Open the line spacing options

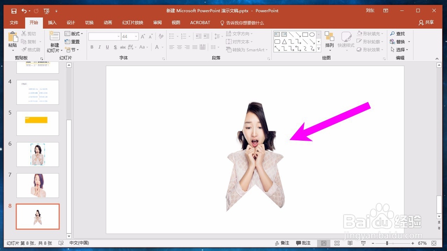[x=219, y=36]
